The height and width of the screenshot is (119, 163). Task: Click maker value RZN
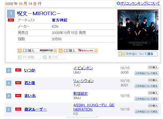[x=55, y=27]
